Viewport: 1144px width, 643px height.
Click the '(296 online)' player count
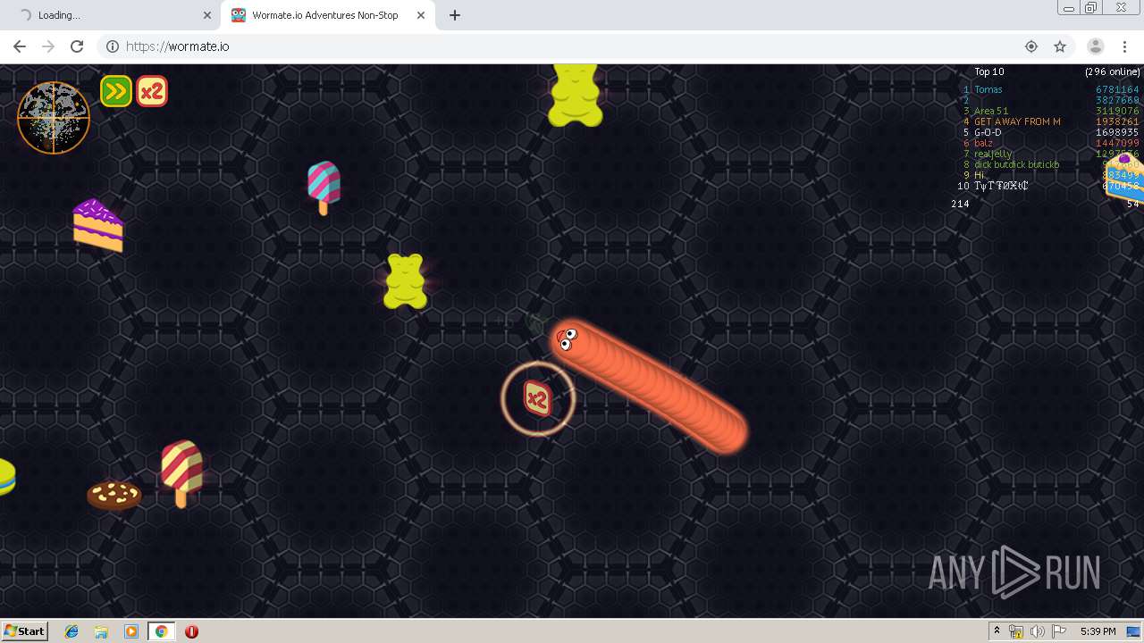[1113, 71]
